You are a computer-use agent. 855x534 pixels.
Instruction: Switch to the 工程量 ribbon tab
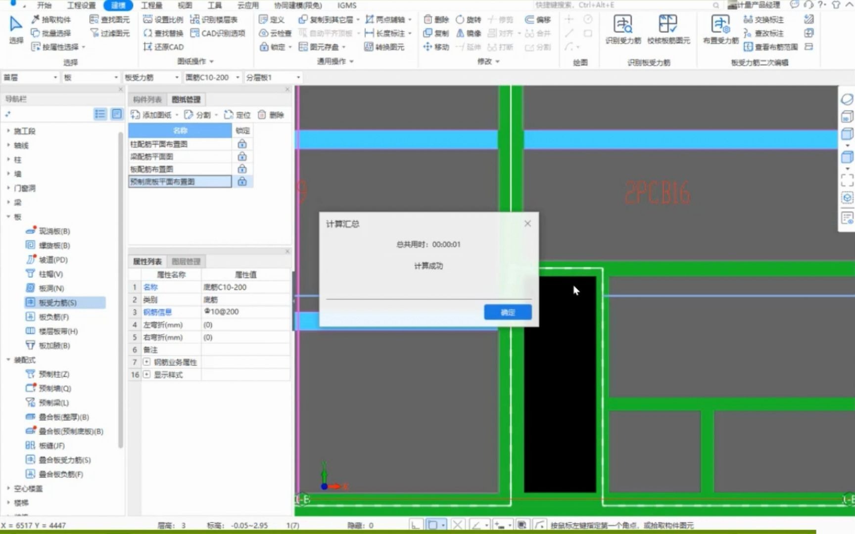(x=151, y=5)
